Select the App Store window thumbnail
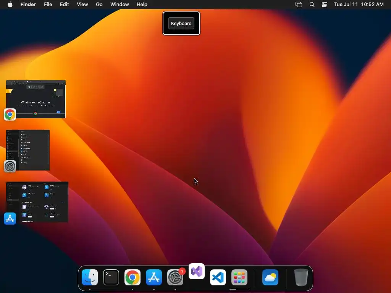This screenshot has width=391, height=293. pos(37,202)
